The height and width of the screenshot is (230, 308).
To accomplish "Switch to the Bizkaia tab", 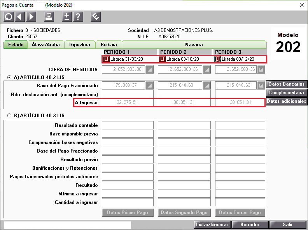I will click(x=108, y=45).
